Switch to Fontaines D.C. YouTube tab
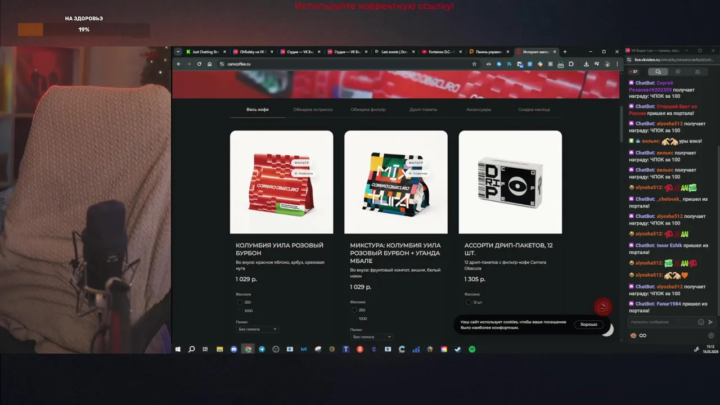720x405 pixels. click(442, 52)
